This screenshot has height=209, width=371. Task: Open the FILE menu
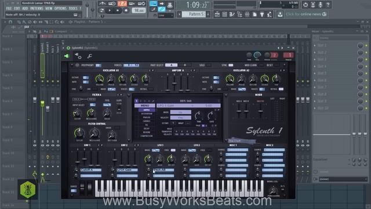(x=9, y=9)
